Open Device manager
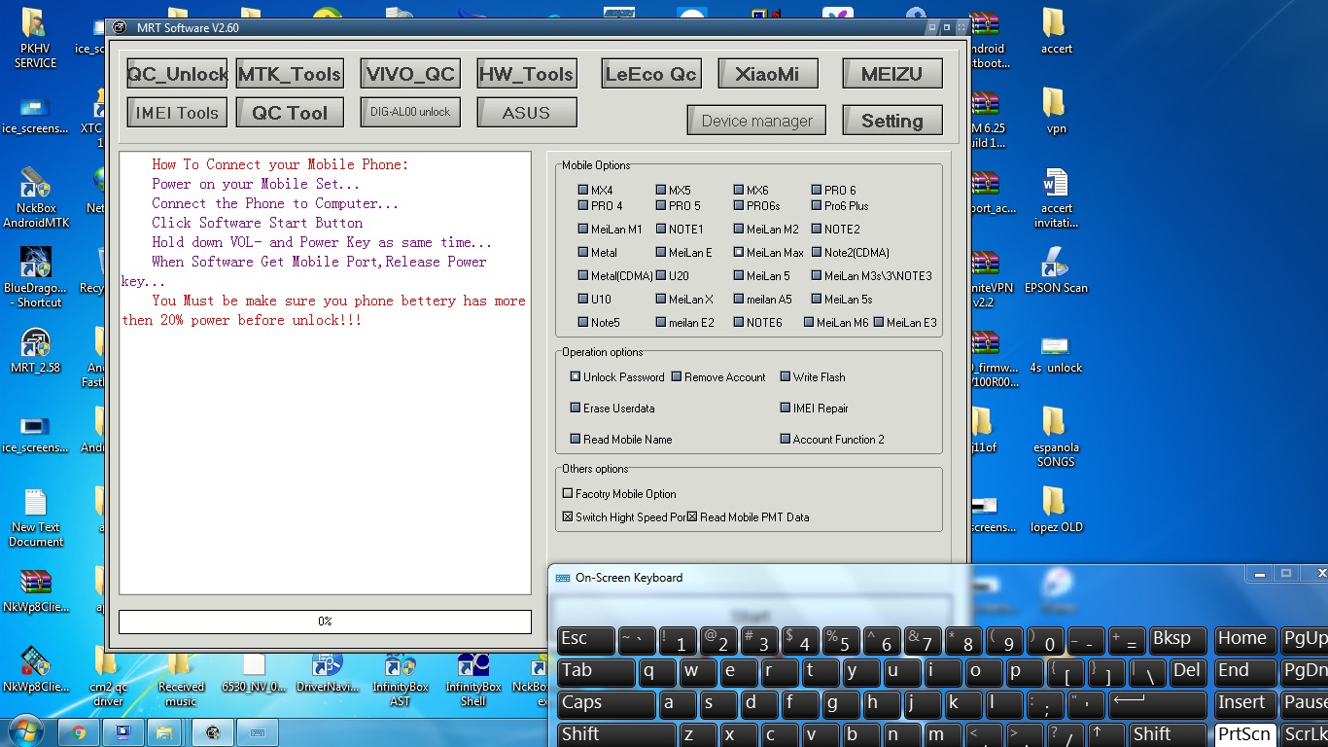Image resolution: width=1328 pixels, height=747 pixels. [756, 121]
